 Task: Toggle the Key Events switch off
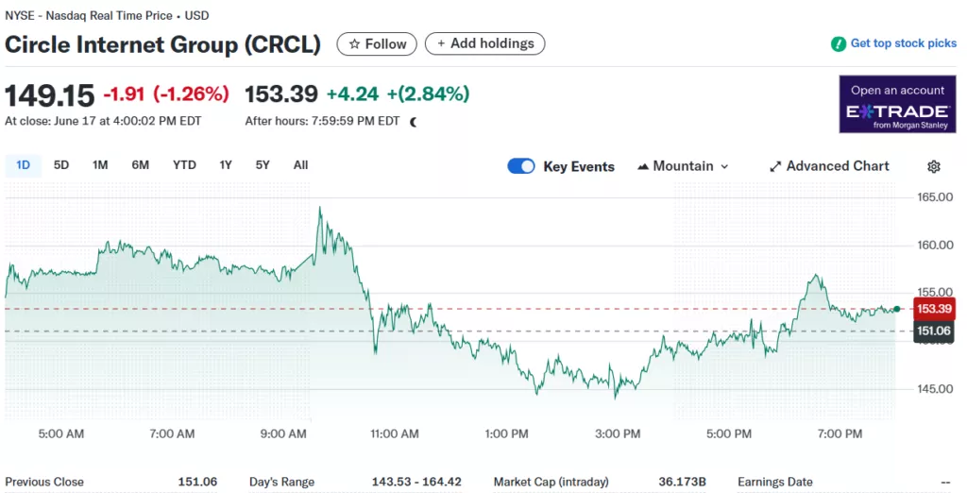521,166
